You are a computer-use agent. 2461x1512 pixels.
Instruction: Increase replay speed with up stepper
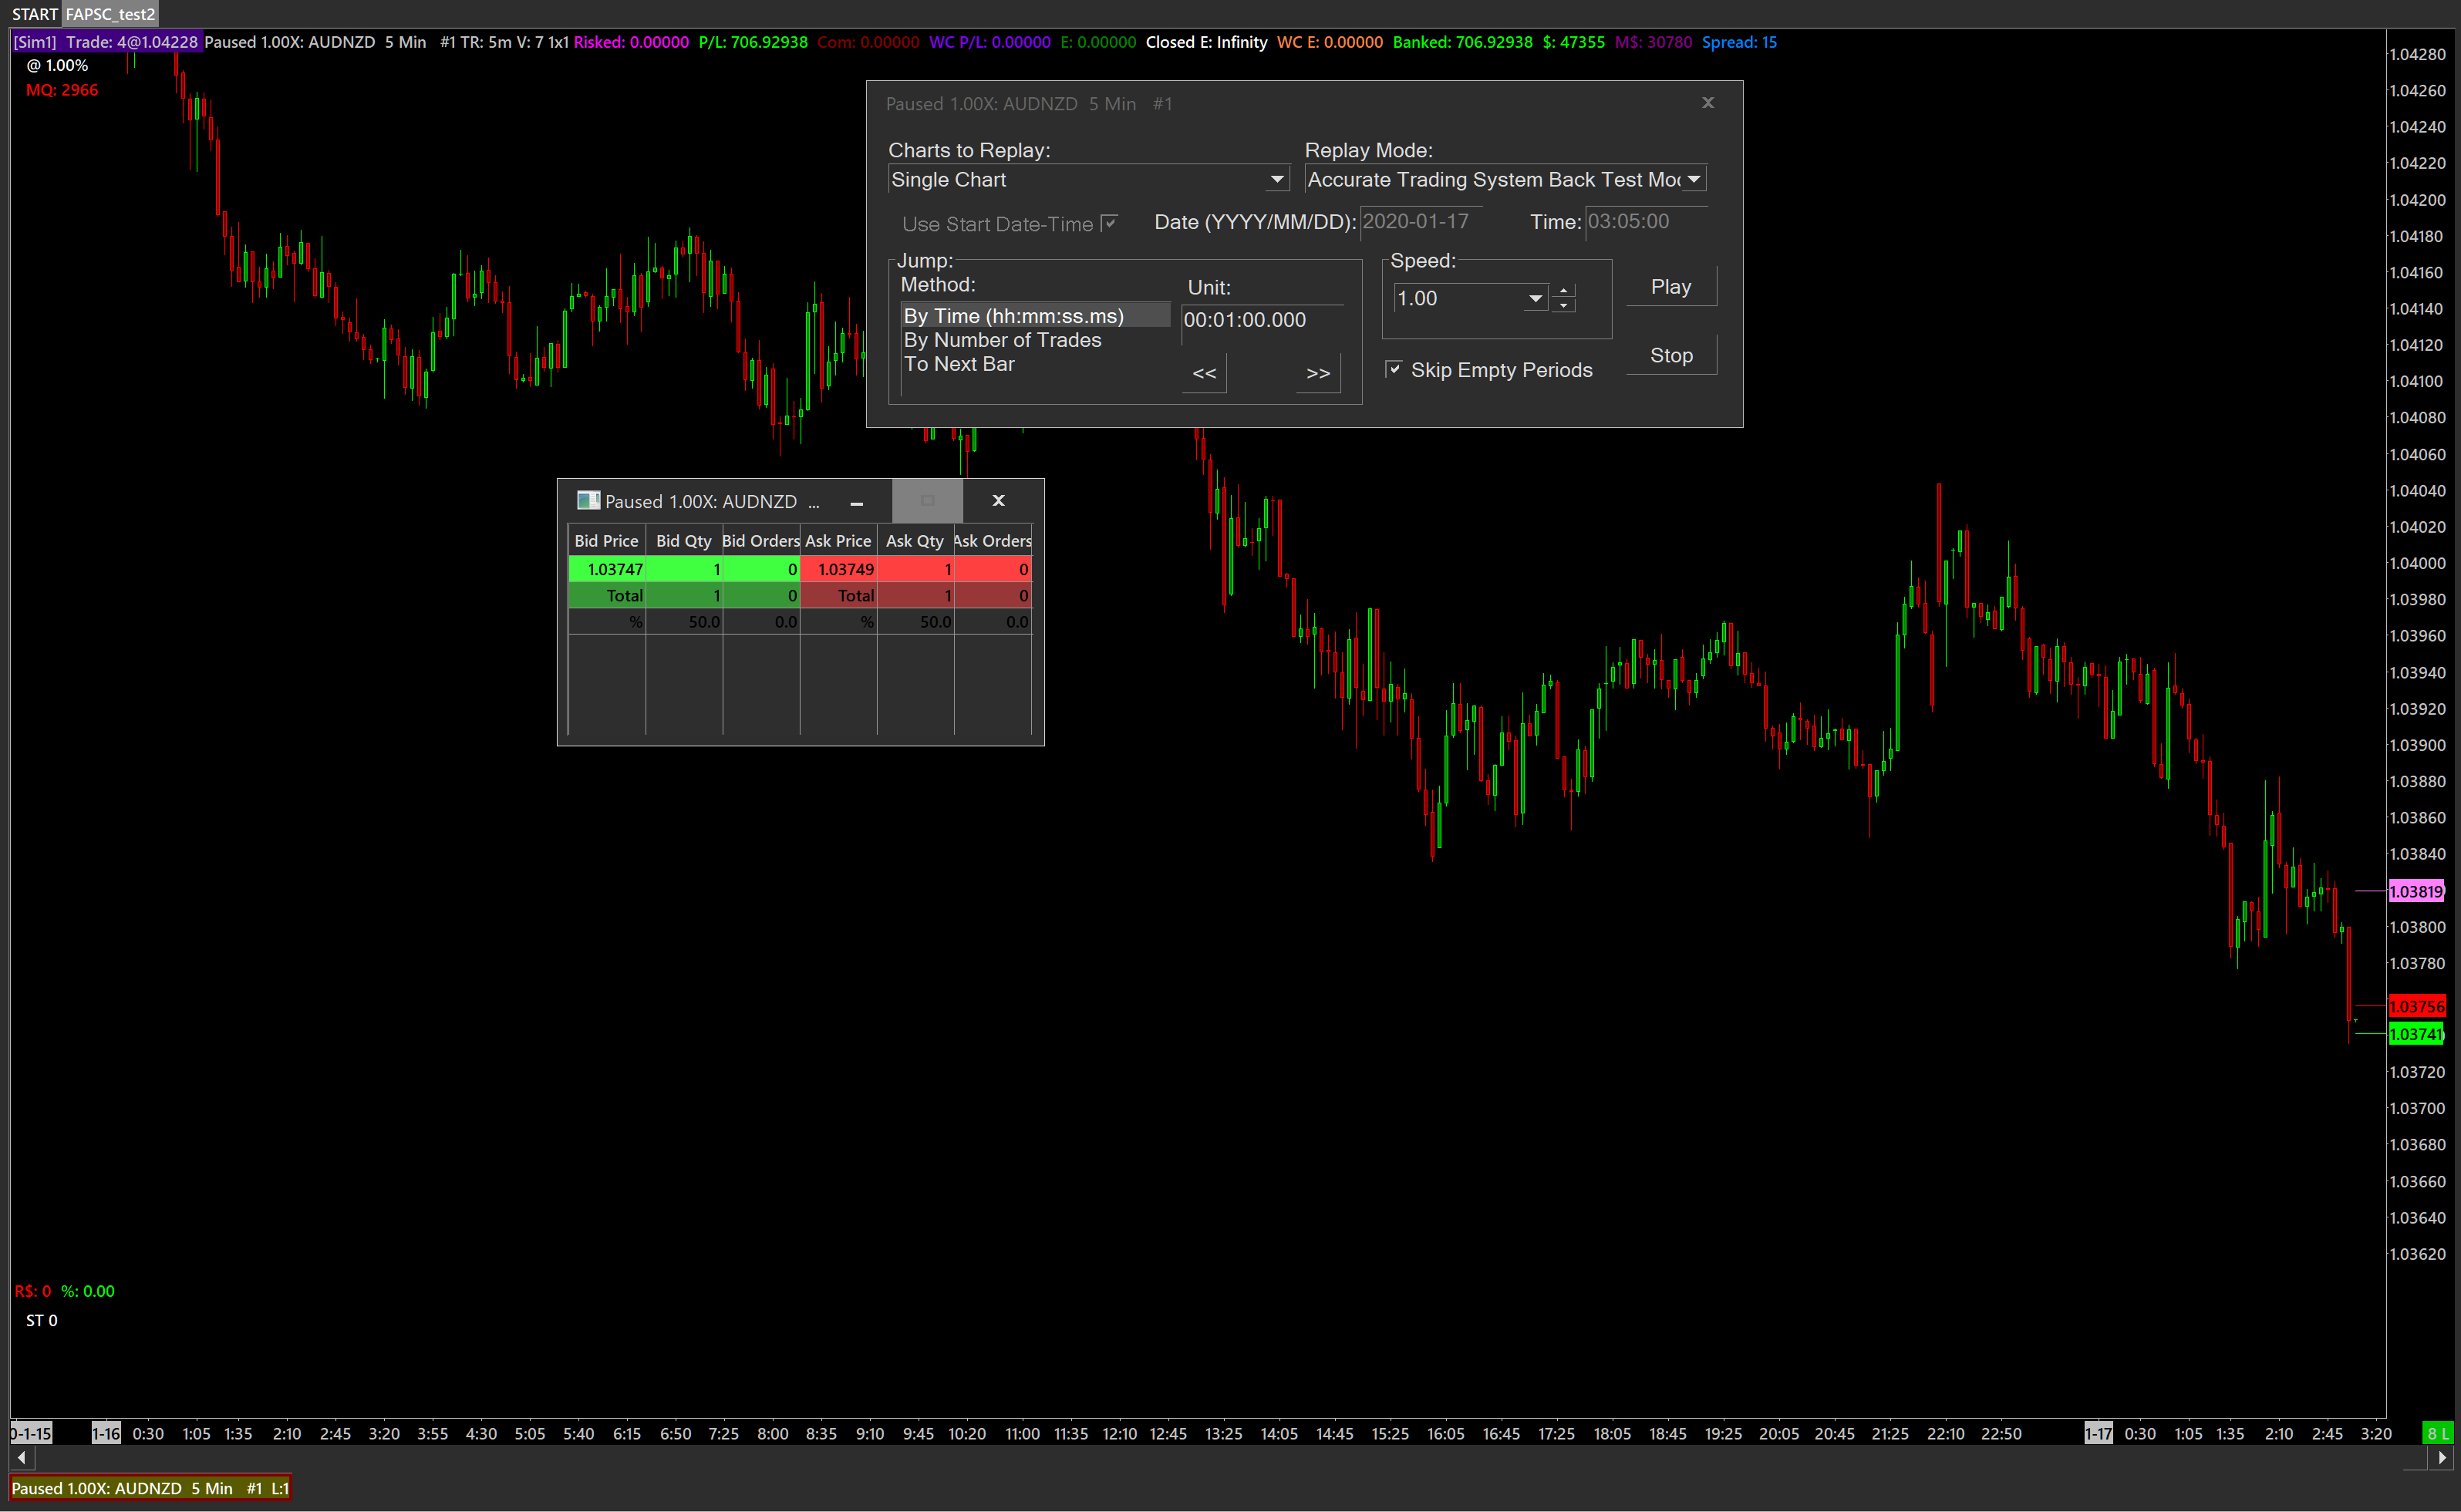point(1564,291)
